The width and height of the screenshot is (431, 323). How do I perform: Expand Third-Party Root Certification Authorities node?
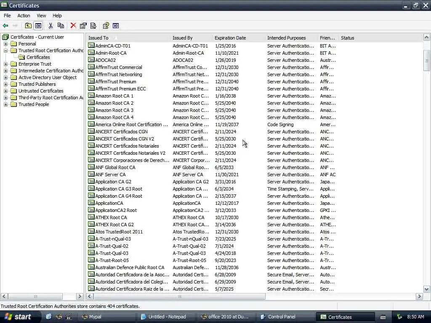(5, 98)
